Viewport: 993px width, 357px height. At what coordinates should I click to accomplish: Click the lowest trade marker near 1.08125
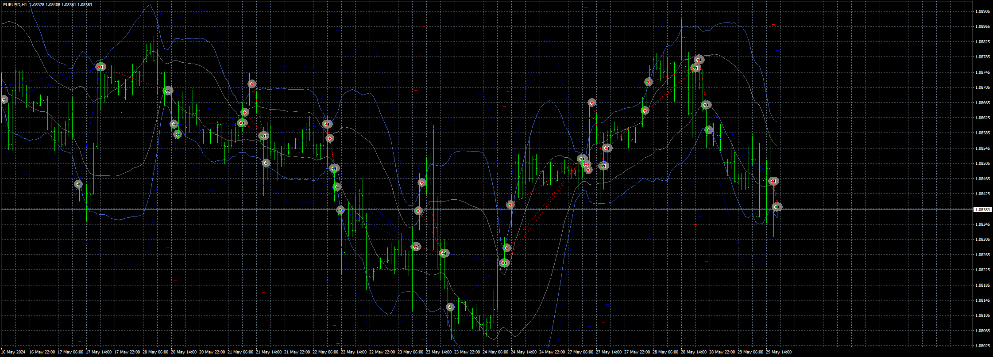pyautogui.click(x=450, y=307)
